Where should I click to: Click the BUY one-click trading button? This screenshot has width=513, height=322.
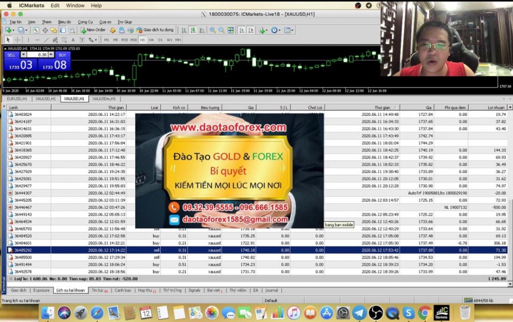pyautogui.click(x=62, y=55)
